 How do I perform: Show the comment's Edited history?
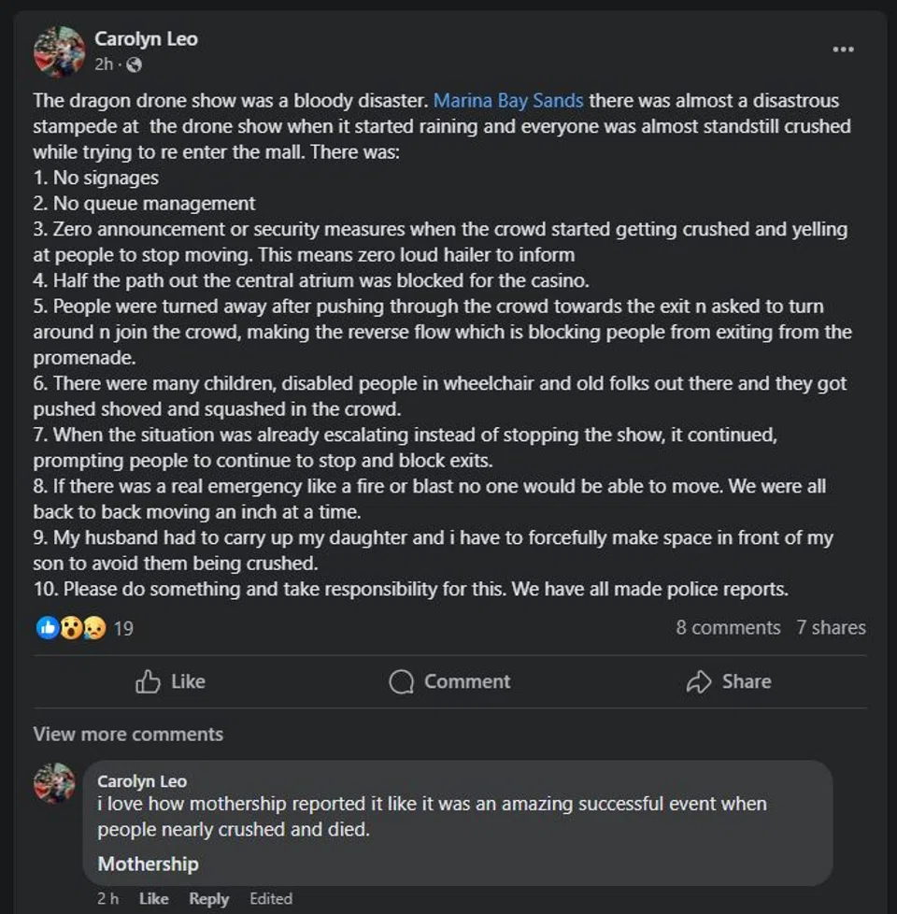(x=270, y=898)
